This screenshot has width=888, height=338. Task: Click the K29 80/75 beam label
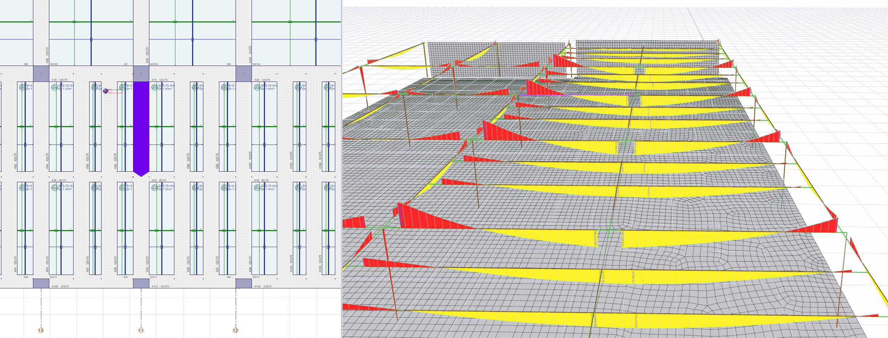pos(159,180)
